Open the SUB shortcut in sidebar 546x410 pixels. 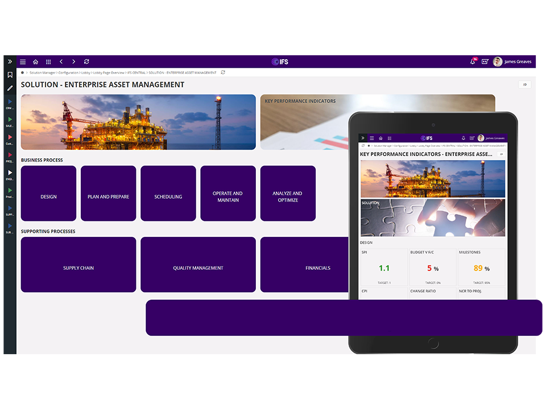click(x=10, y=229)
